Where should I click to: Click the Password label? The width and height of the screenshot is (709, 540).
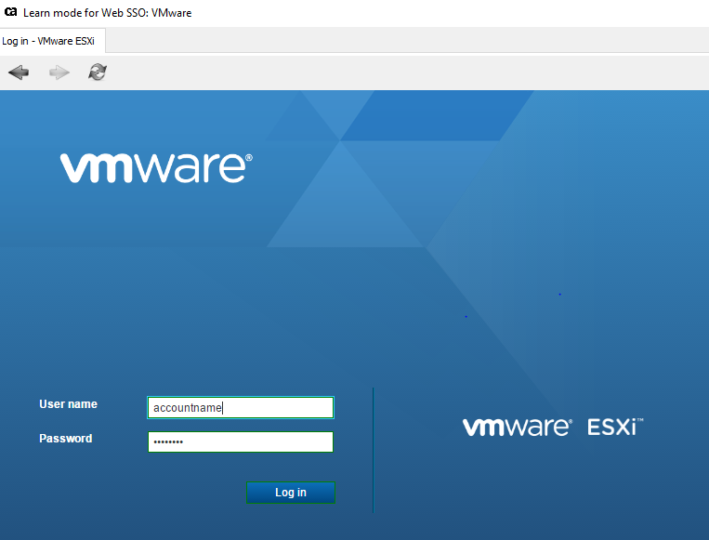click(66, 439)
